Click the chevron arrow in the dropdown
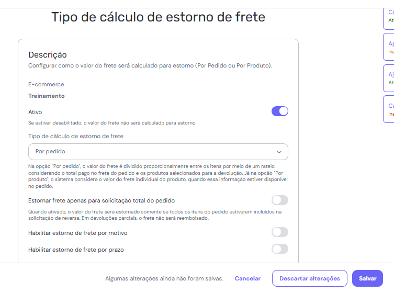The height and width of the screenshot is (293, 394). (279, 152)
